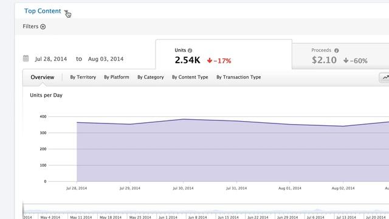The width and height of the screenshot is (389, 219).
Task: Open the By Transaction Type tab
Action: tap(239, 77)
